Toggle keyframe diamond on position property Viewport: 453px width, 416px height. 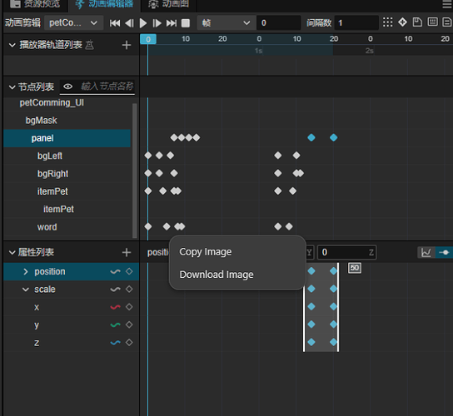(x=129, y=271)
